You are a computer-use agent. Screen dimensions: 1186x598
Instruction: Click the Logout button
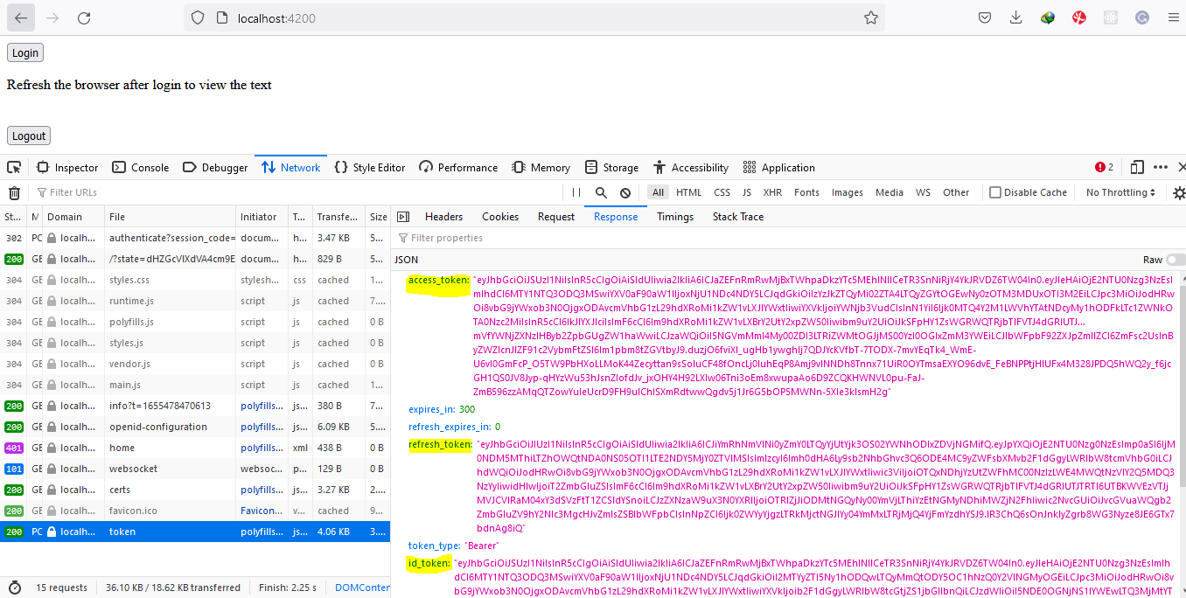[x=28, y=136]
